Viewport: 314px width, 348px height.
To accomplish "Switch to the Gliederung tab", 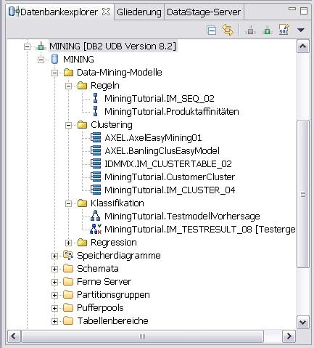I will pyautogui.click(x=139, y=12).
